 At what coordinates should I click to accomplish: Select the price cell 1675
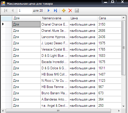point(109,62)
